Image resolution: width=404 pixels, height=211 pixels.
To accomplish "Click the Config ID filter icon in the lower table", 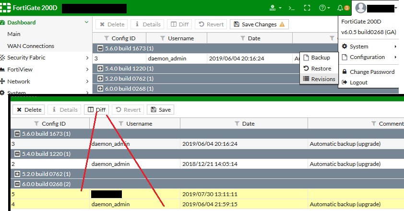I will (36, 124).
